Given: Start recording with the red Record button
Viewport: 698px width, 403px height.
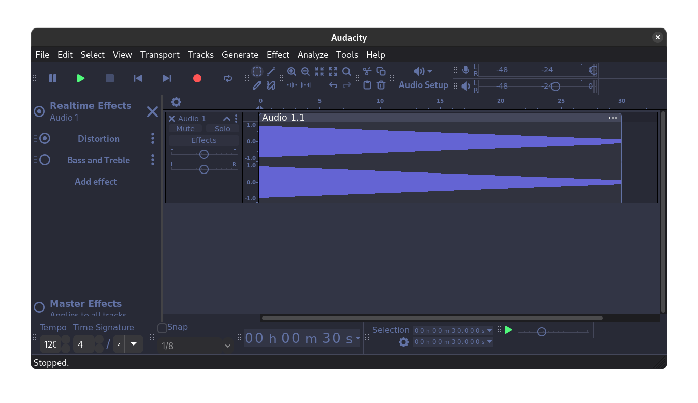Looking at the screenshot, I should click(197, 78).
